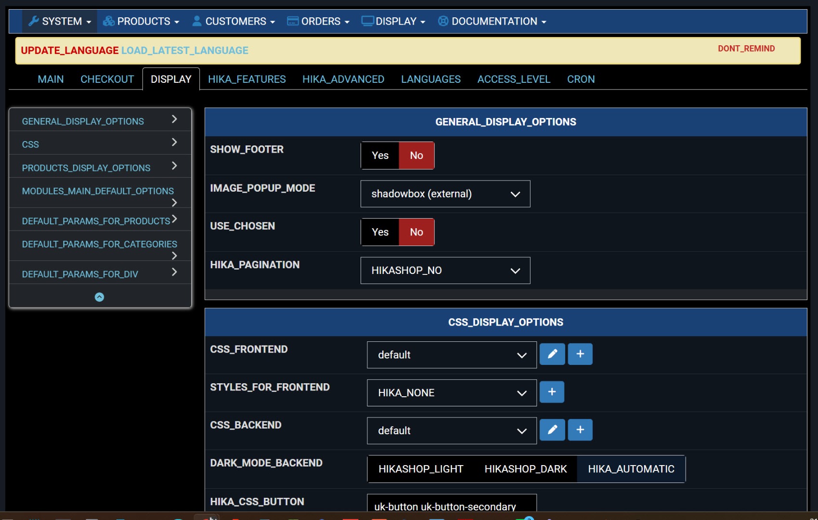
Task: Click the CSS_BACKEND label
Action: (246, 425)
